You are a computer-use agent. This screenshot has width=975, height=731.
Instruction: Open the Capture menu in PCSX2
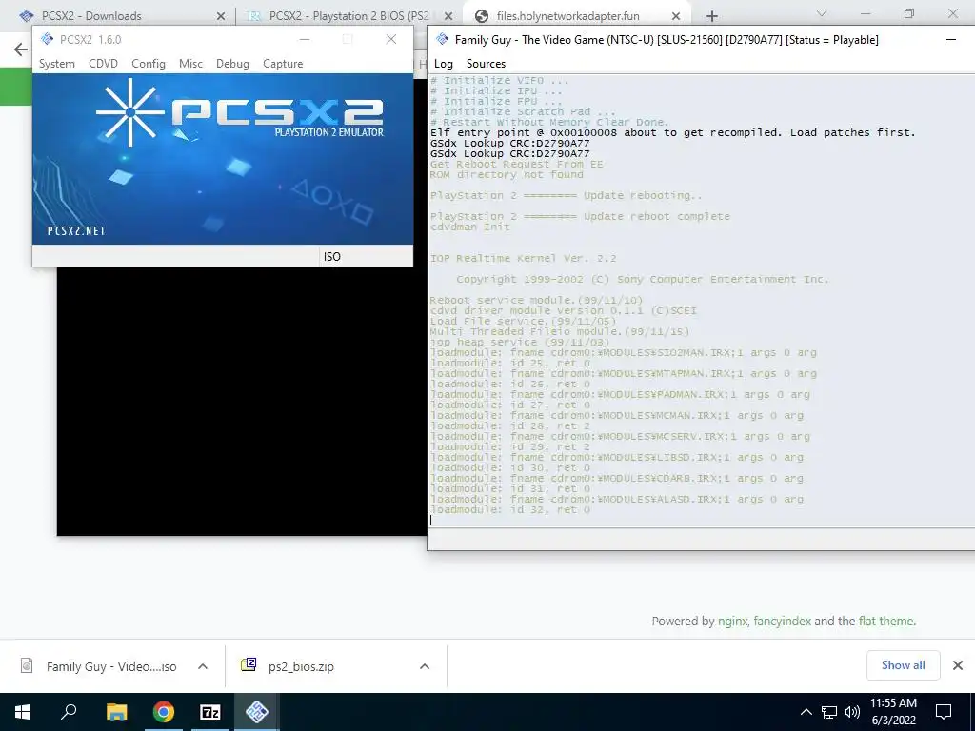coord(283,64)
